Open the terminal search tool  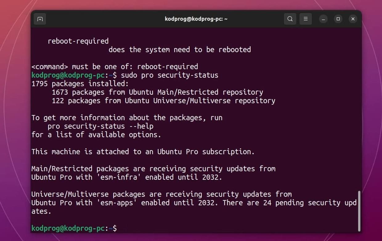click(x=290, y=19)
